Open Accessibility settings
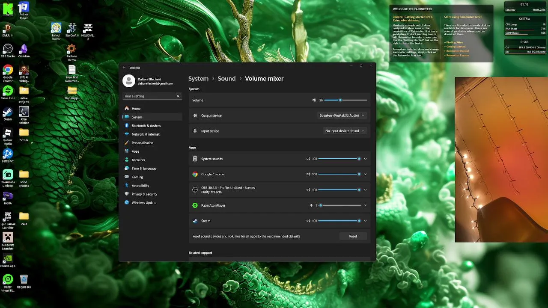Viewport: 548px width, 308px height. pyautogui.click(x=152, y=185)
